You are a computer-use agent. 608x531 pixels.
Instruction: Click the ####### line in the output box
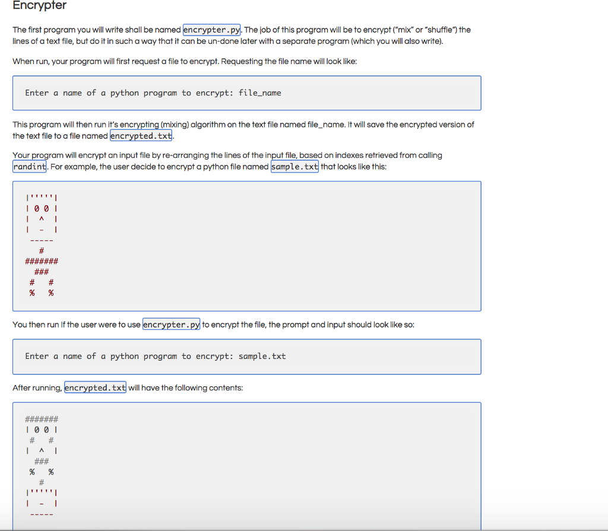[x=40, y=419]
